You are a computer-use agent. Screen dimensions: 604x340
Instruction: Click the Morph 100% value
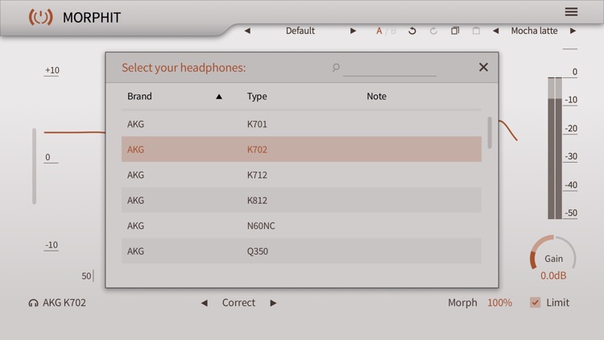[x=499, y=303]
